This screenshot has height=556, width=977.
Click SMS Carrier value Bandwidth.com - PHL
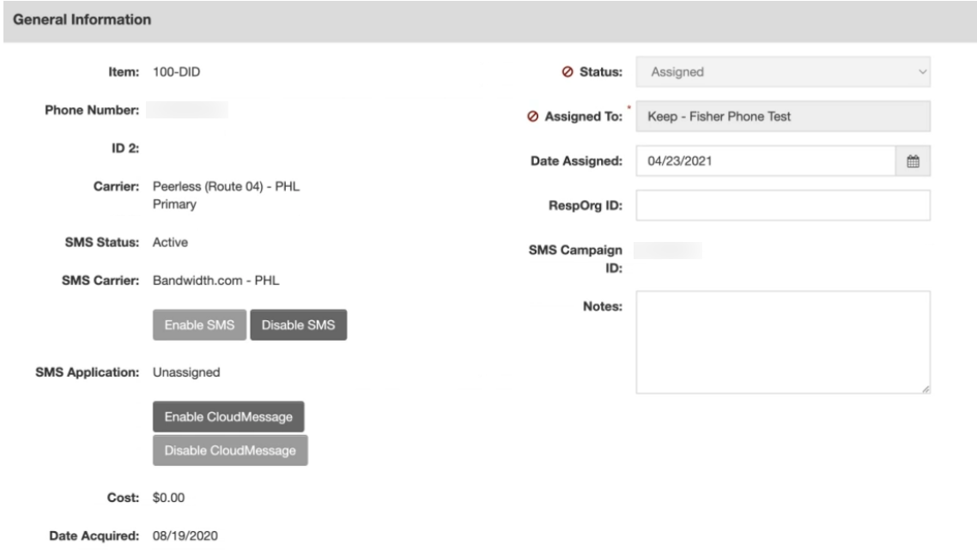pyautogui.click(x=215, y=281)
